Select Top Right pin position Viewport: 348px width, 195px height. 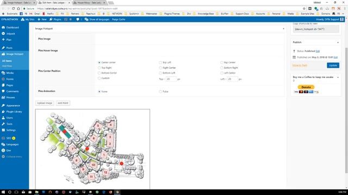[99, 68]
